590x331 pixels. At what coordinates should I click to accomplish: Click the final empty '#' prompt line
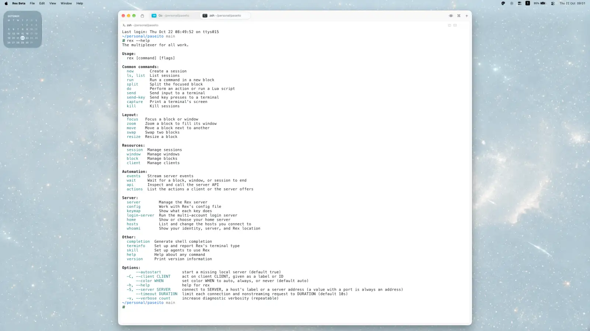pos(124,307)
